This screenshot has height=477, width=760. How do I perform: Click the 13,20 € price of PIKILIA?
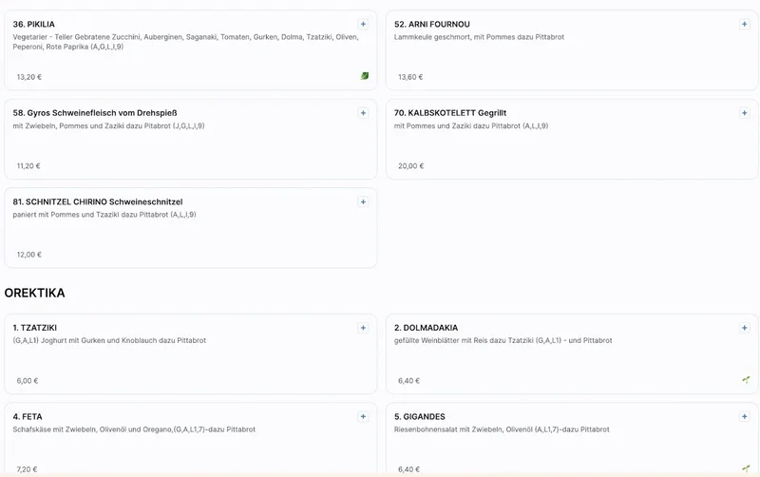(x=28, y=77)
